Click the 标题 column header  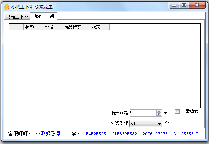point(33,27)
